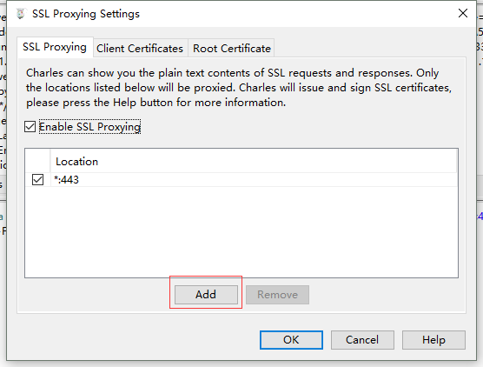Viewport: 483px width, 367px height.
Task: Confirm settings with the OK button
Action: click(x=291, y=340)
